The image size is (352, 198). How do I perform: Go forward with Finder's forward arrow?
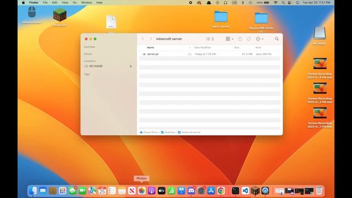pos(151,39)
